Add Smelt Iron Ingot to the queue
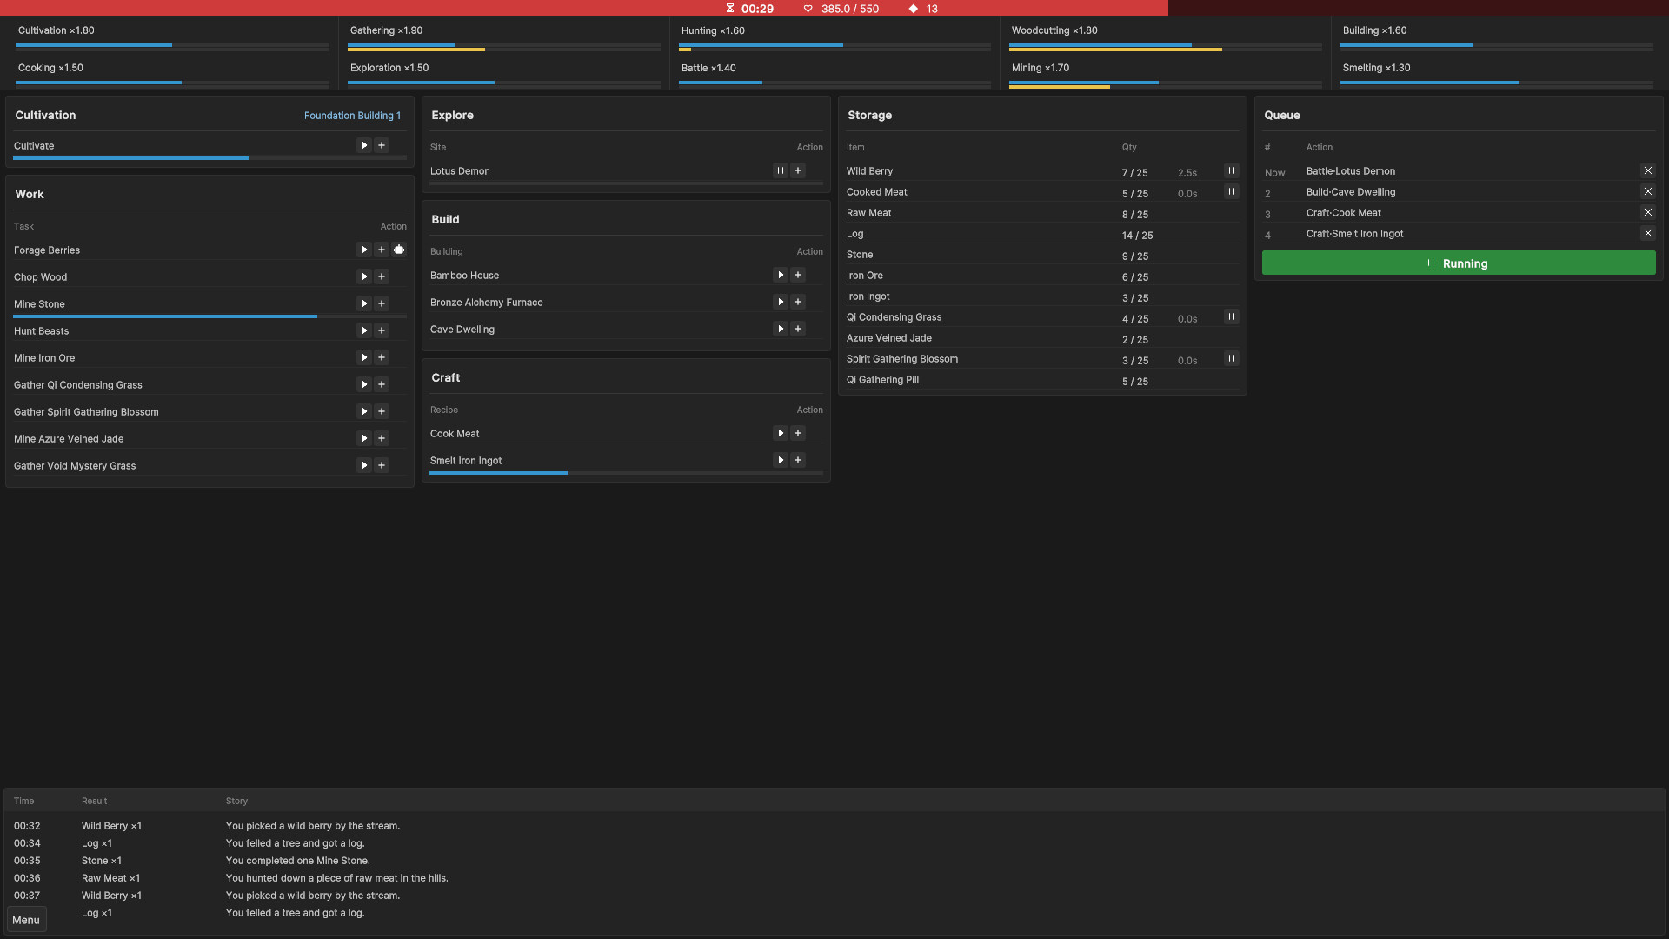This screenshot has width=1669, height=939. coord(798,460)
